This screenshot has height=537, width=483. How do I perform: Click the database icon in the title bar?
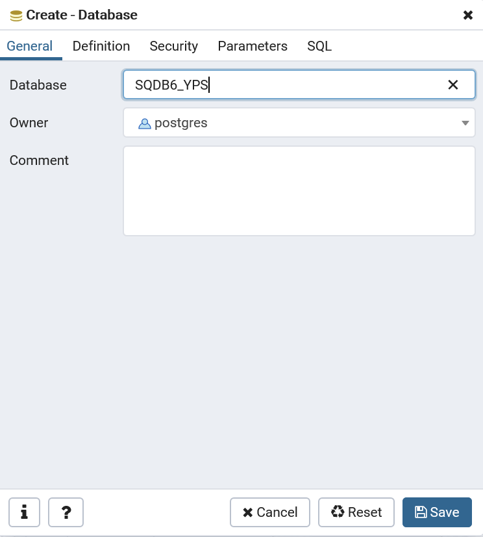[16, 15]
